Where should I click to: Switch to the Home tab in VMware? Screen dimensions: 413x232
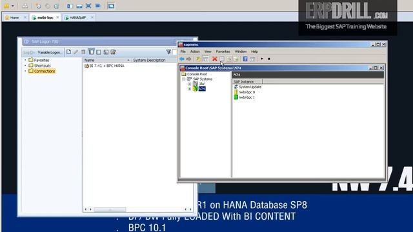(14, 17)
